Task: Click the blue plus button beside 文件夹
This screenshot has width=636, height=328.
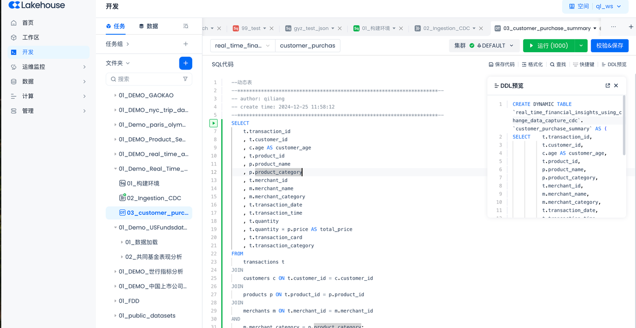Action: (185, 63)
